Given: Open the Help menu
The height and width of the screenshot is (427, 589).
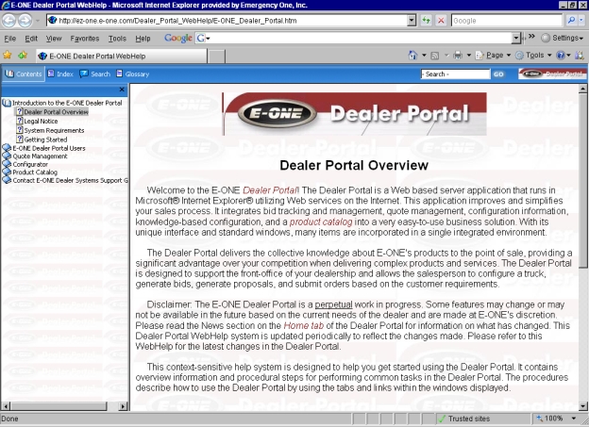Looking at the screenshot, I should click(143, 39).
